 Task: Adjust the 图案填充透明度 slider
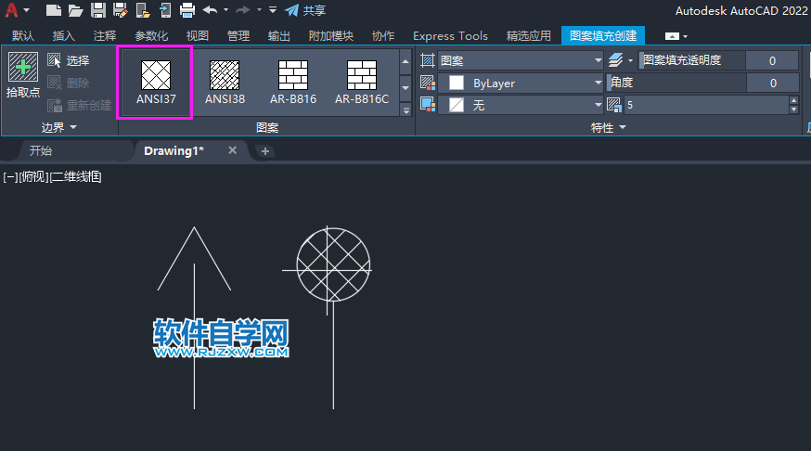(x=692, y=60)
